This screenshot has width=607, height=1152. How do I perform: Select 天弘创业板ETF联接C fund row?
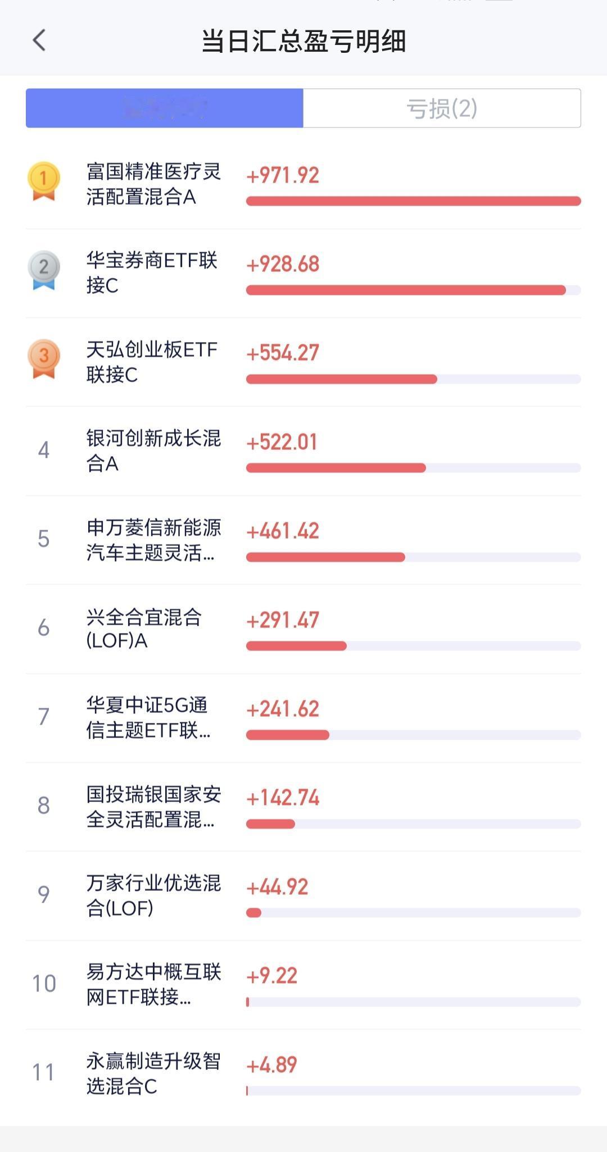coord(303,362)
